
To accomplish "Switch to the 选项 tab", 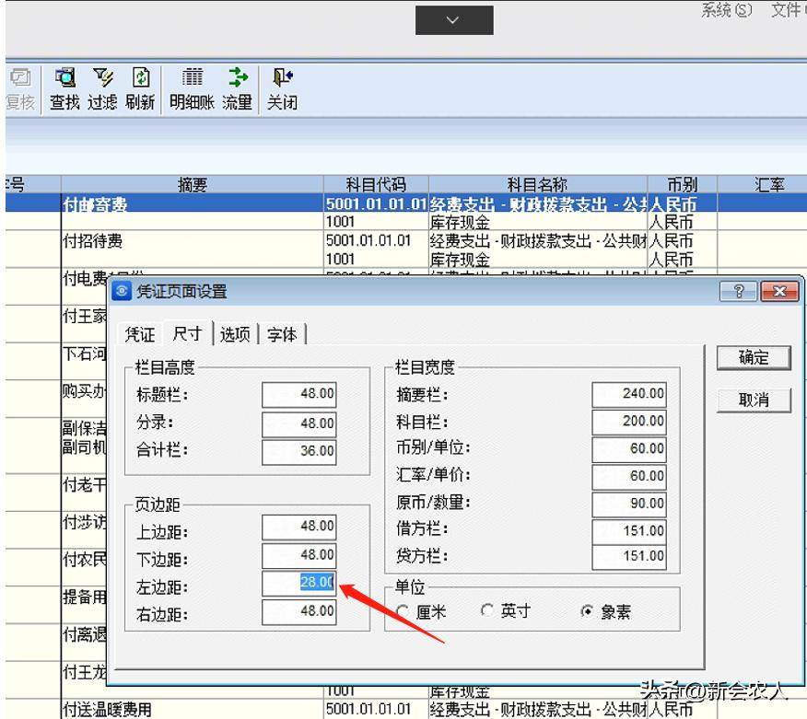I will click(x=235, y=335).
